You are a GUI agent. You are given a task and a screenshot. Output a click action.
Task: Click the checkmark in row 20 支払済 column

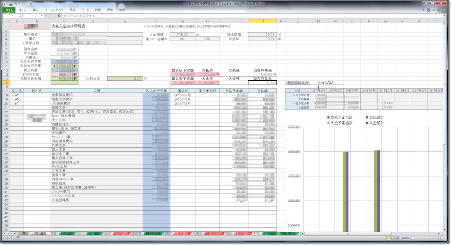(x=17, y=103)
